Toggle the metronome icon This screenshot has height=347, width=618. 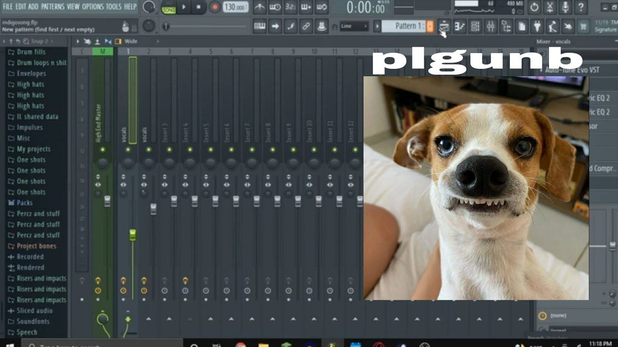pyautogui.click(x=260, y=7)
